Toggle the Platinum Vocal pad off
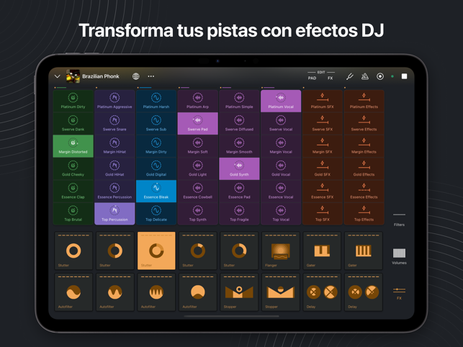The width and height of the screenshot is (463, 347). coord(281,101)
